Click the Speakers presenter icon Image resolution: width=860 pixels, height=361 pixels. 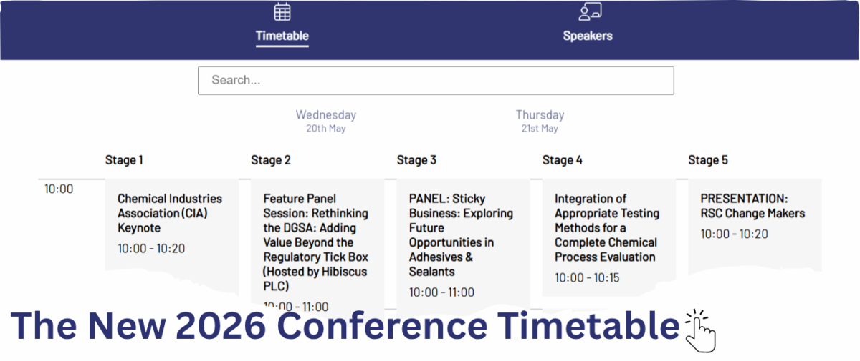tap(589, 12)
